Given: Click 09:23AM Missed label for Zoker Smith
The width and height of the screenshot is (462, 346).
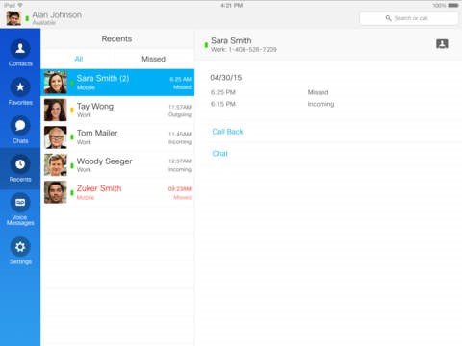Looking at the screenshot, I should click(x=180, y=193).
